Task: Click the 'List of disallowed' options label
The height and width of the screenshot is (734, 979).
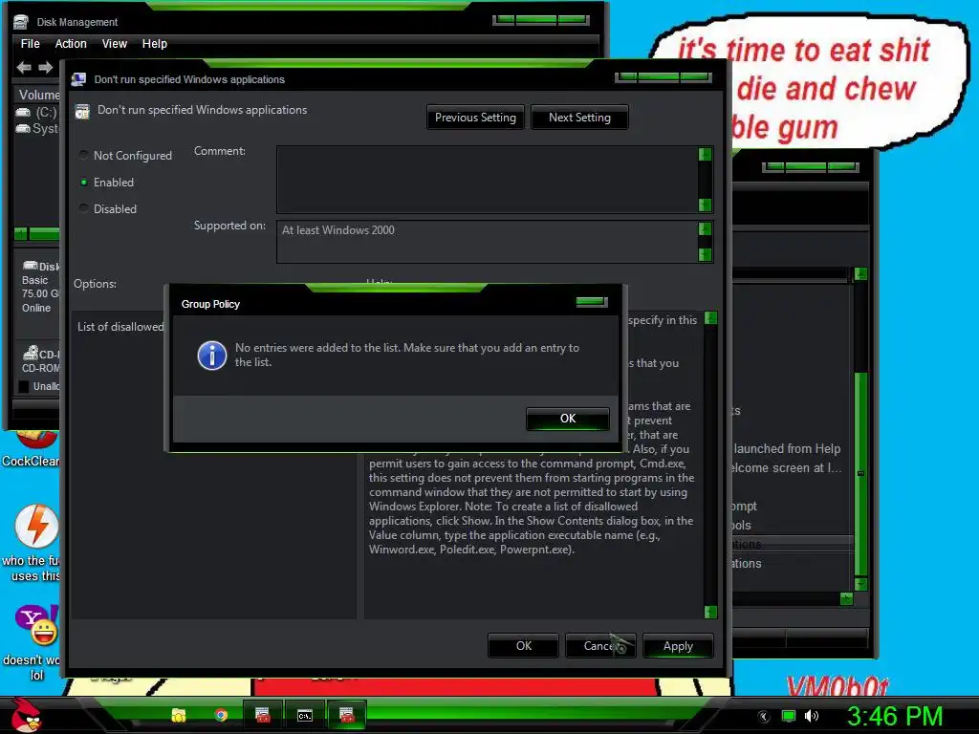Action: tap(120, 327)
